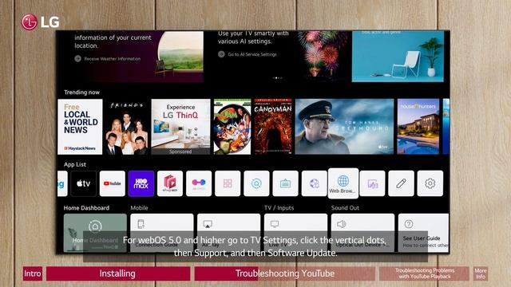
Task: Launch the Web Browser app
Action: (x=343, y=183)
